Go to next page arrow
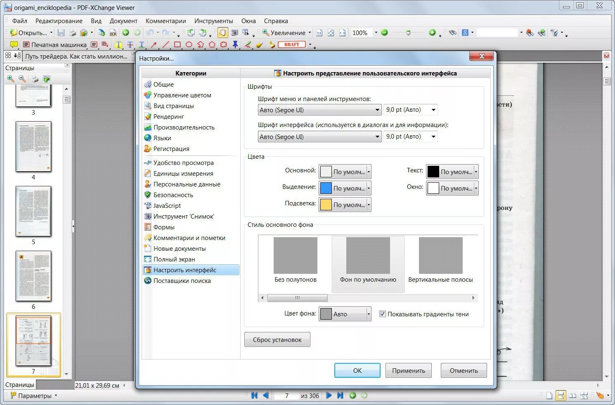This screenshot has width=615, height=405. click(x=329, y=395)
